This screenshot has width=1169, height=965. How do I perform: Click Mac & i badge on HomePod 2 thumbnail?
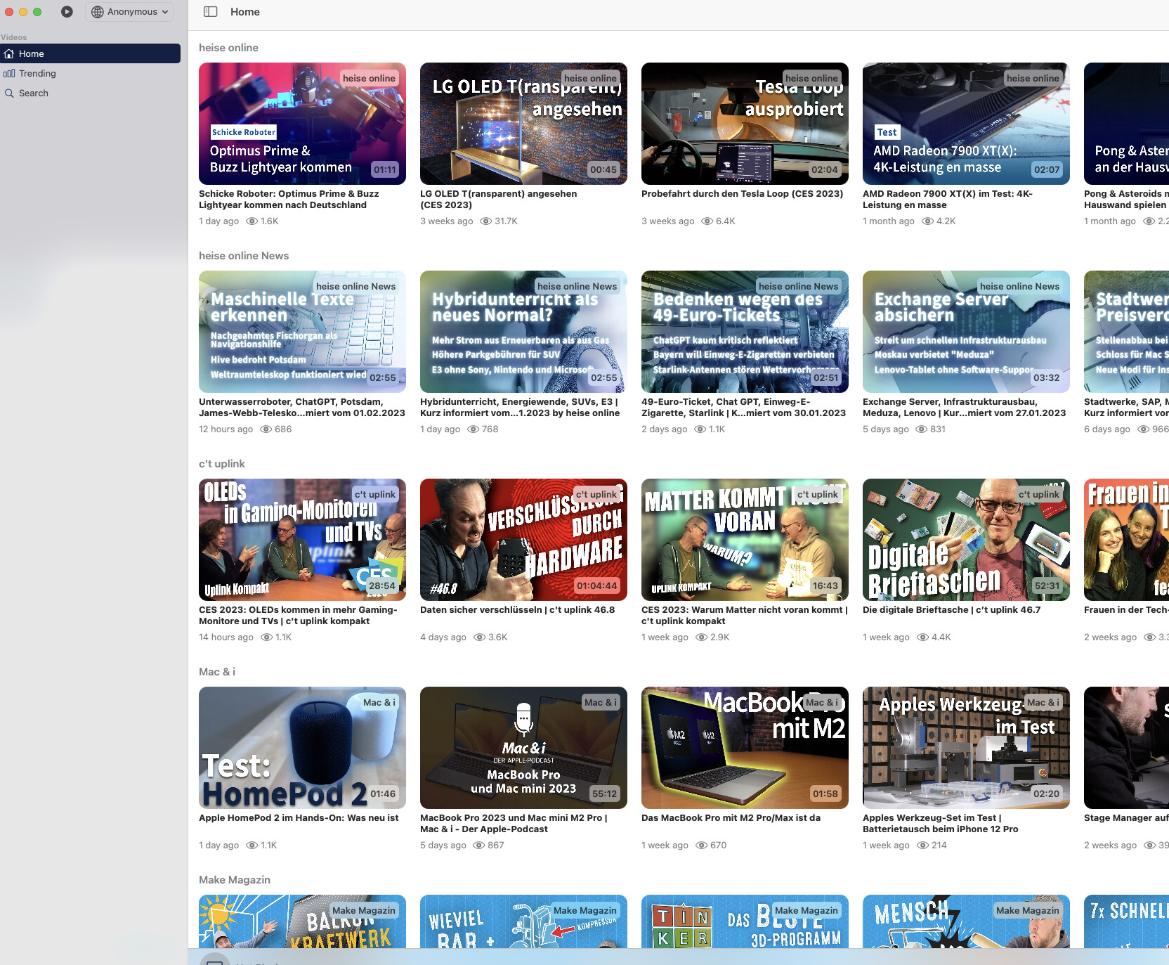click(379, 702)
